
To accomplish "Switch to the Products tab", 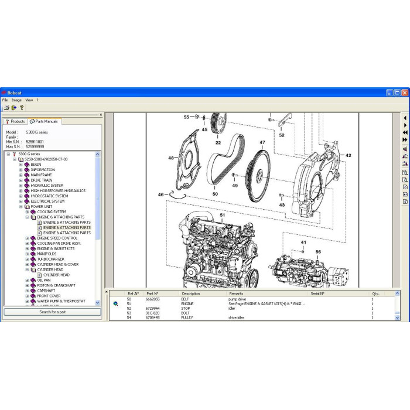I will [x=15, y=121].
